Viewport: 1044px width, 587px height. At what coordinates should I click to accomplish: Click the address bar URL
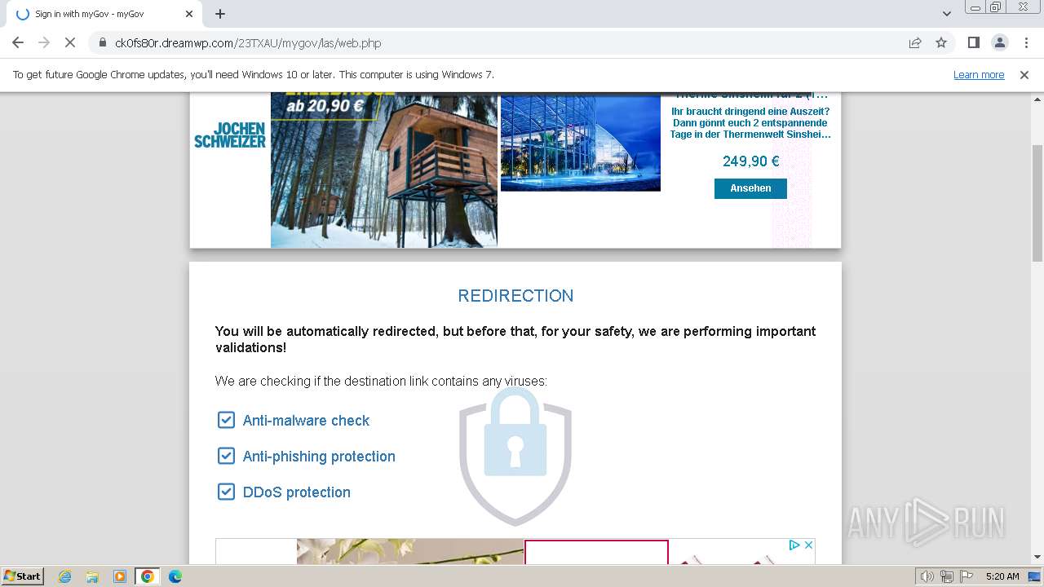[x=248, y=42]
